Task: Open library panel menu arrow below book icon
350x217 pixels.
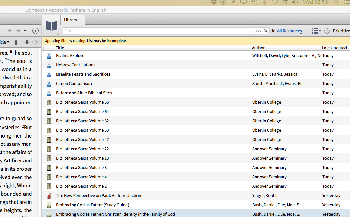Action: 58,35
